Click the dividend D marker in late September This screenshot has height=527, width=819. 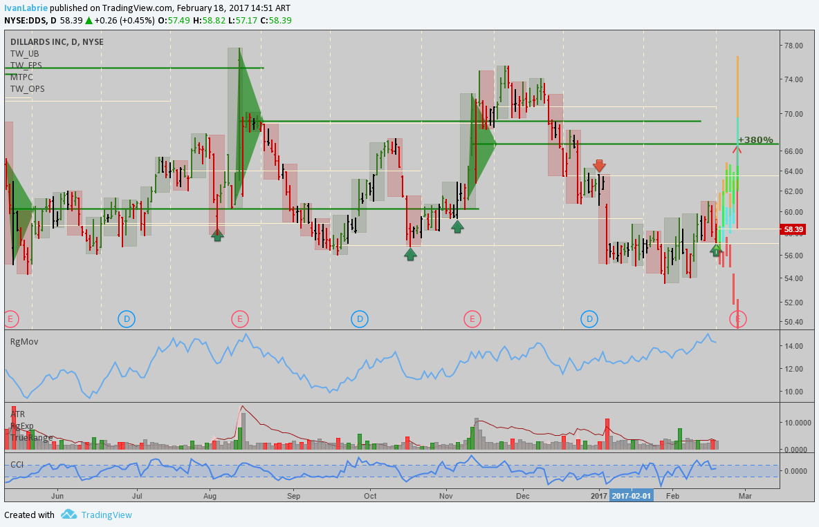[360, 319]
